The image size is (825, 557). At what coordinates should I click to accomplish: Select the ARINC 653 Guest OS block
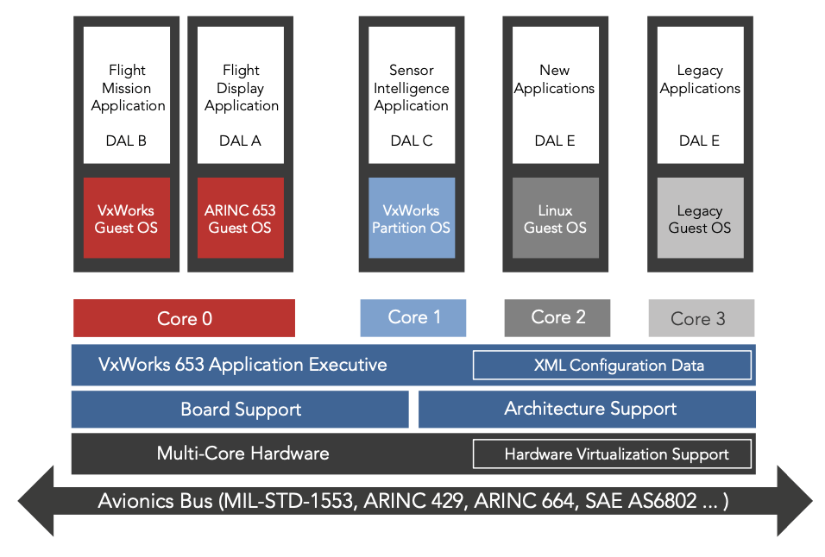pos(241,218)
